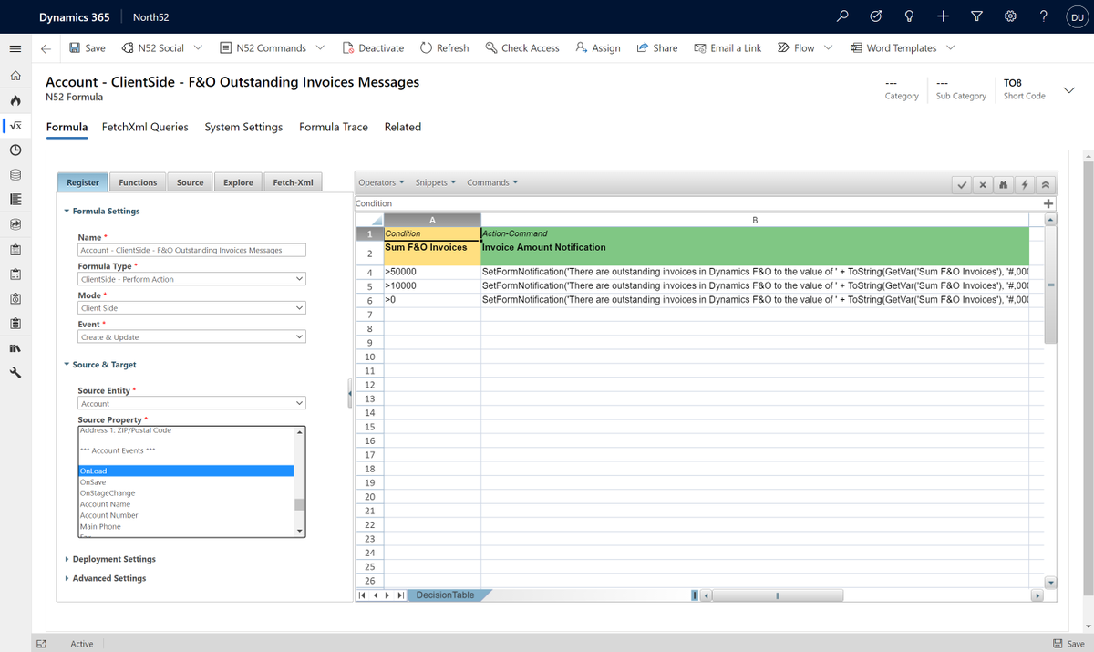
Task: Open the Source Entity dropdown showing Account
Action: click(x=191, y=403)
